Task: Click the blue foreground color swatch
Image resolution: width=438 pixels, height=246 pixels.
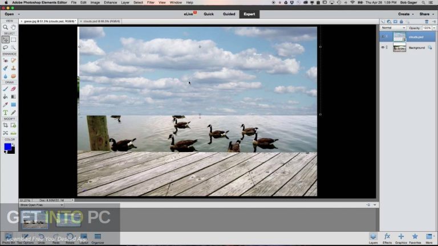Action: coord(7,146)
